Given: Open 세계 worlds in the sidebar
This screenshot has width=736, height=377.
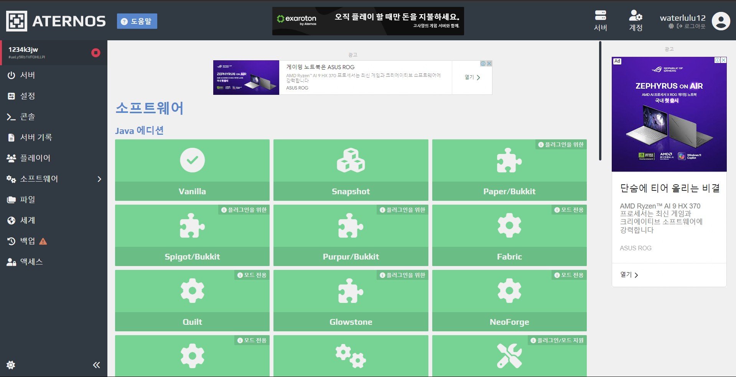Looking at the screenshot, I should (x=54, y=220).
